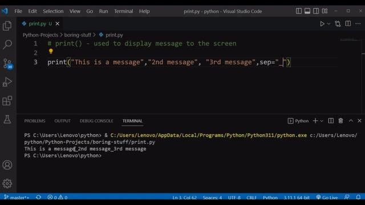Open the Extensions view
The image size is (365, 205).
[x=7, y=101]
